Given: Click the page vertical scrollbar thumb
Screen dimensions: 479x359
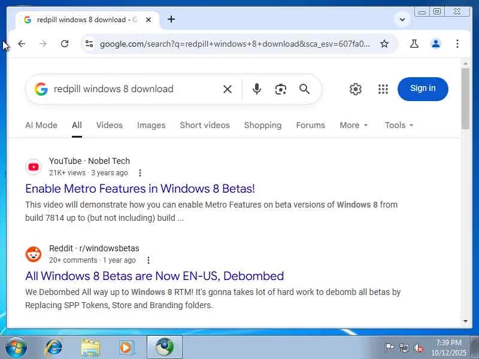Looking at the screenshot, I should tap(465, 99).
